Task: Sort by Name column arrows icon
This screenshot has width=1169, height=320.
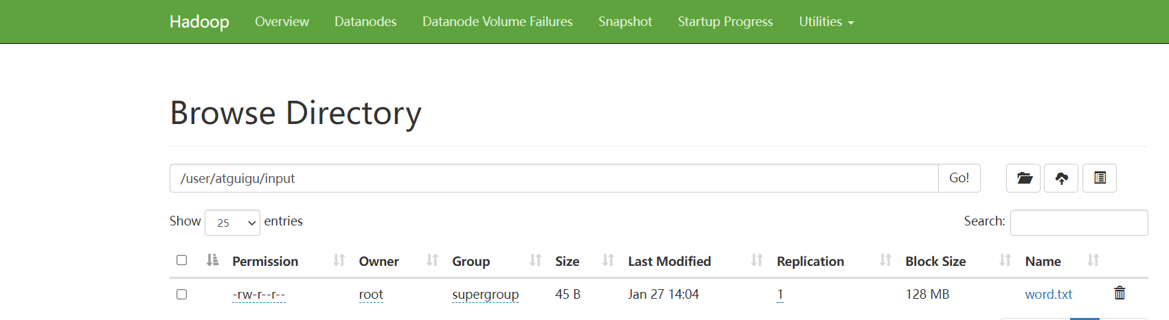Action: point(1093,260)
